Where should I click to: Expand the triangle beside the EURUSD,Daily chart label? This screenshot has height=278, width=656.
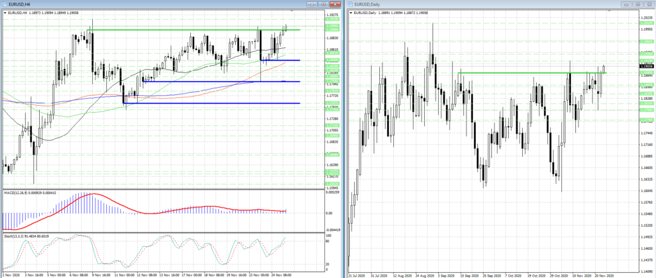point(351,12)
